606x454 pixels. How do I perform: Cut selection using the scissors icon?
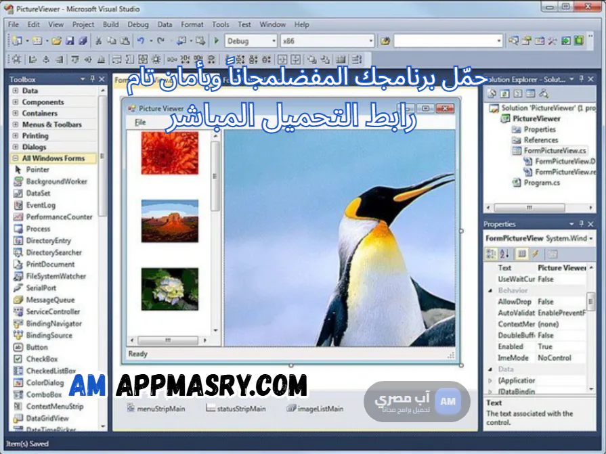[x=99, y=41]
